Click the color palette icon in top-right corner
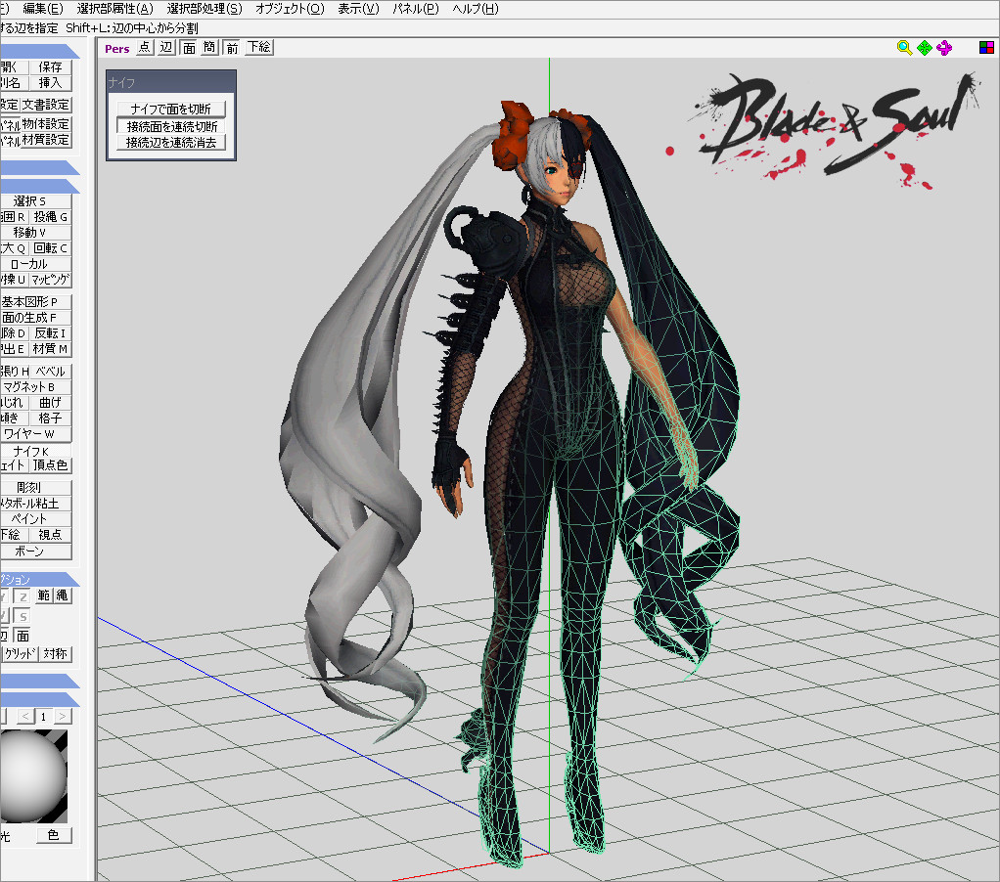Image resolution: width=1000 pixels, height=882 pixels. (x=986, y=46)
